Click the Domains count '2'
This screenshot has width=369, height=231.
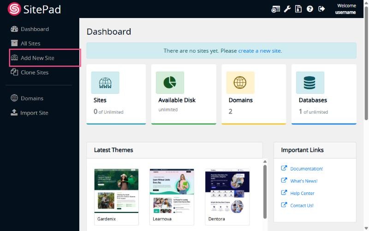tap(230, 111)
